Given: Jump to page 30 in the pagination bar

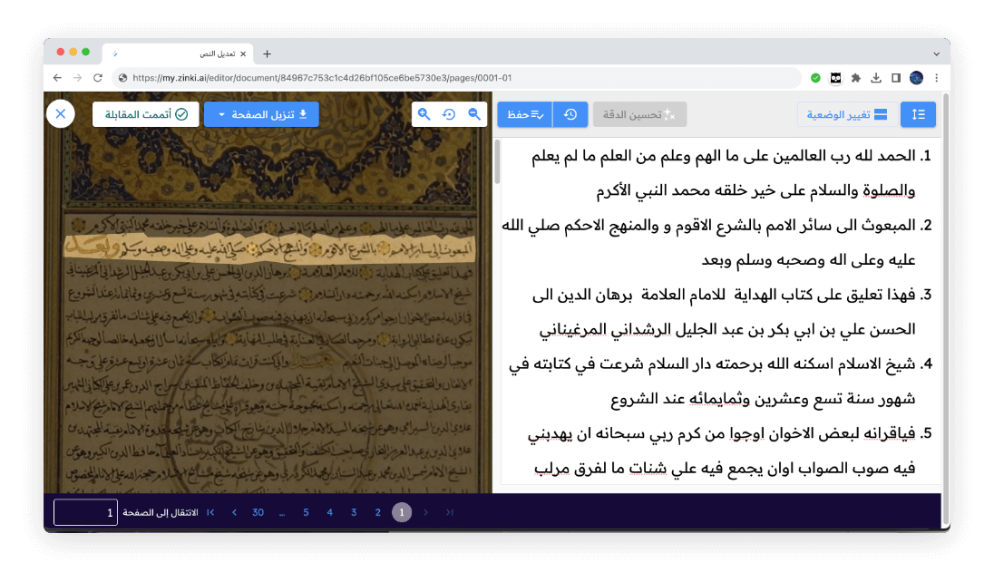Looking at the screenshot, I should (258, 512).
